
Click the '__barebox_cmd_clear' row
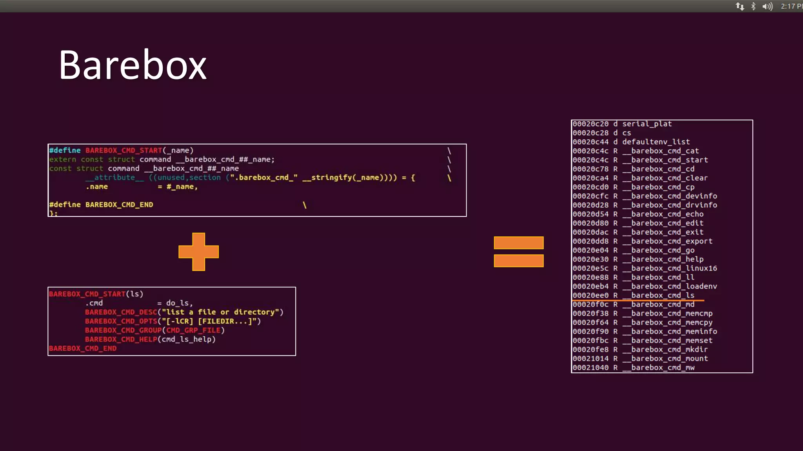(640, 178)
